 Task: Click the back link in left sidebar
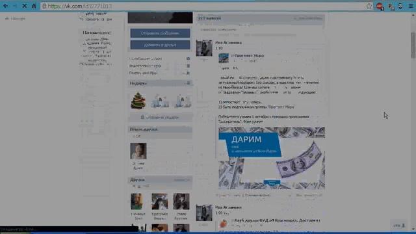coord(15,19)
